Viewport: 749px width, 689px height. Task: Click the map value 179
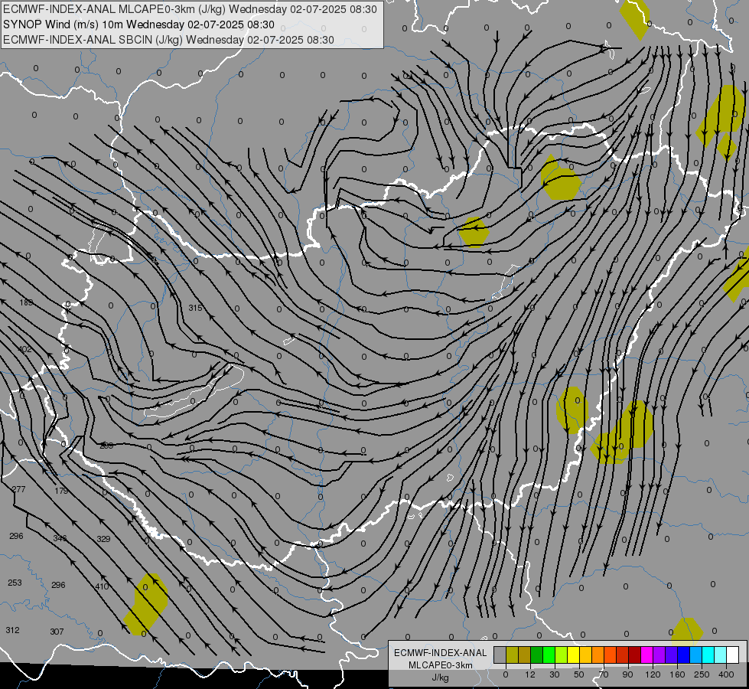coord(61,491)
